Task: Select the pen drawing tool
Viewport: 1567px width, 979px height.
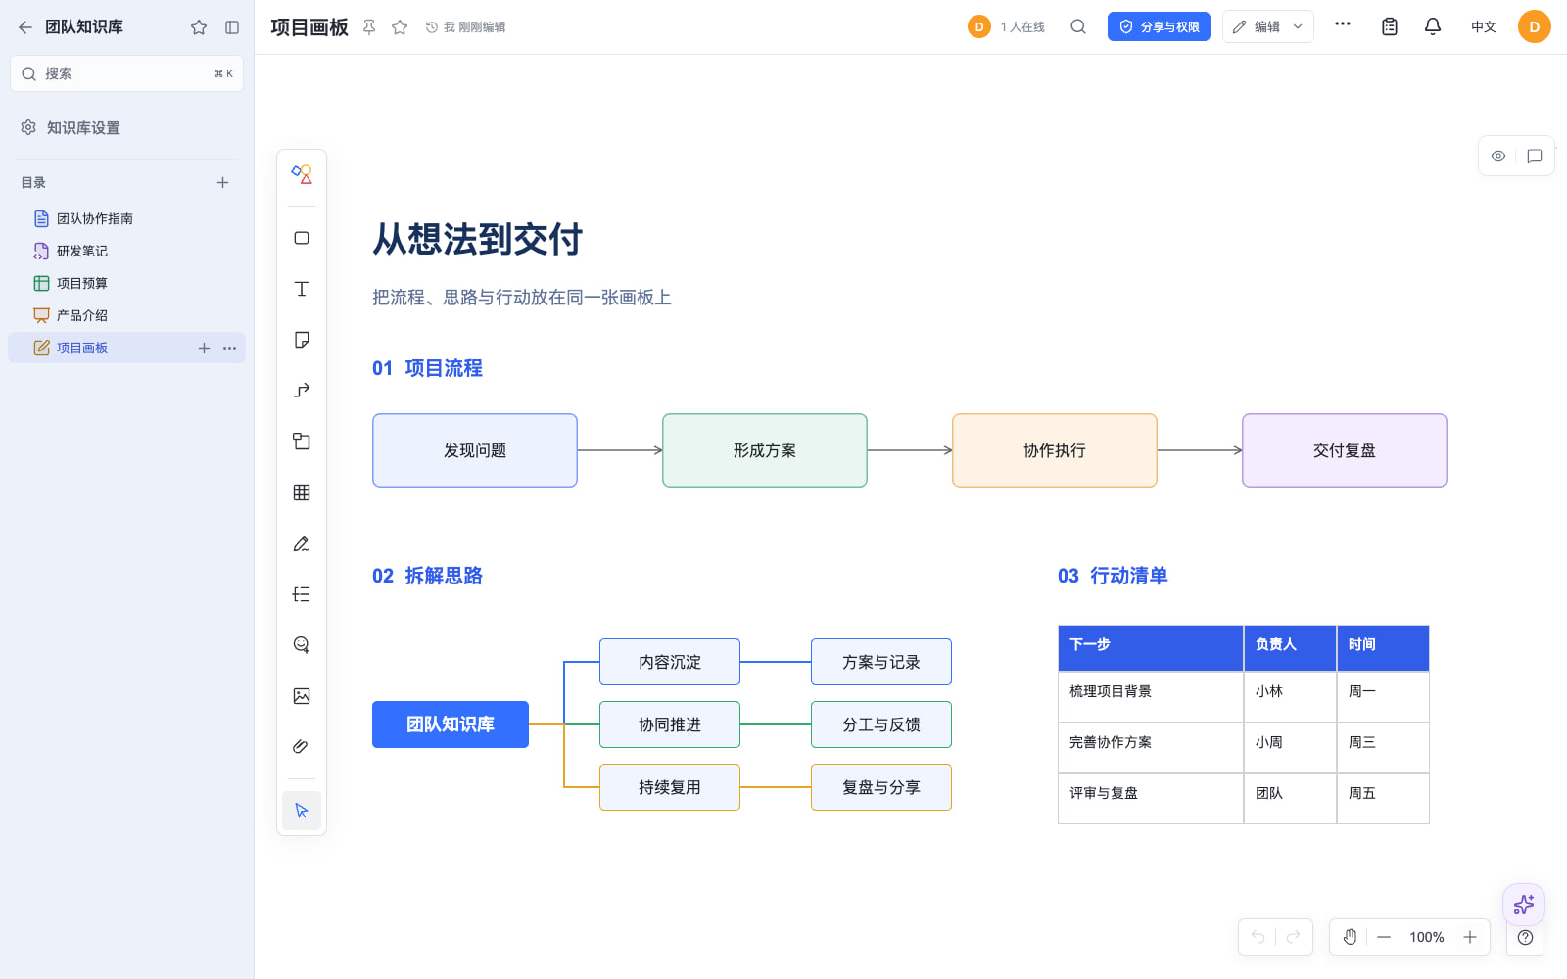Action: [302, 543]
